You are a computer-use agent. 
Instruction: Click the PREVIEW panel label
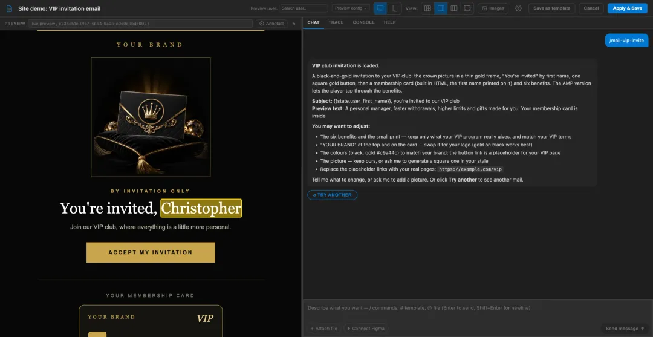[x=15, y=24]
